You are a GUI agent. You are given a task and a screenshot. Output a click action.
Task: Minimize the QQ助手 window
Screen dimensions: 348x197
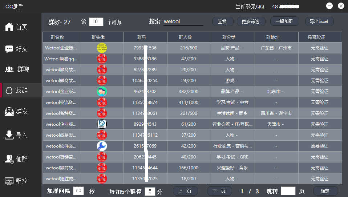point(329,6)
